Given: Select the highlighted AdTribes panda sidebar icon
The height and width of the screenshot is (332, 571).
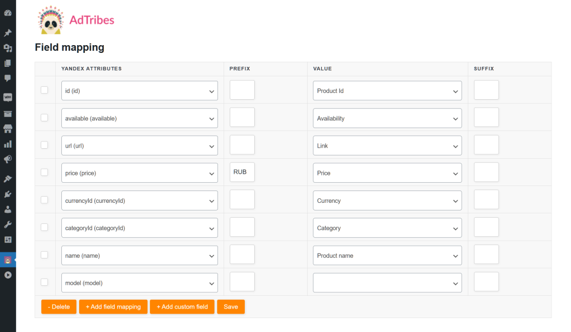Looking at the screenshot, I should point(8,260).
